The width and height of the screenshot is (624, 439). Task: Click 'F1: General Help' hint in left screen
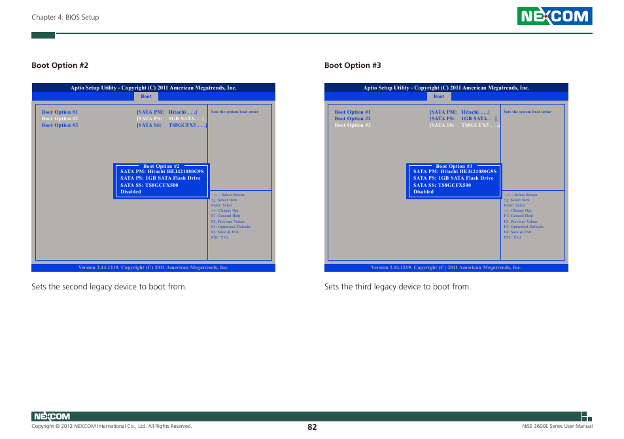click(x=226, y=216)
